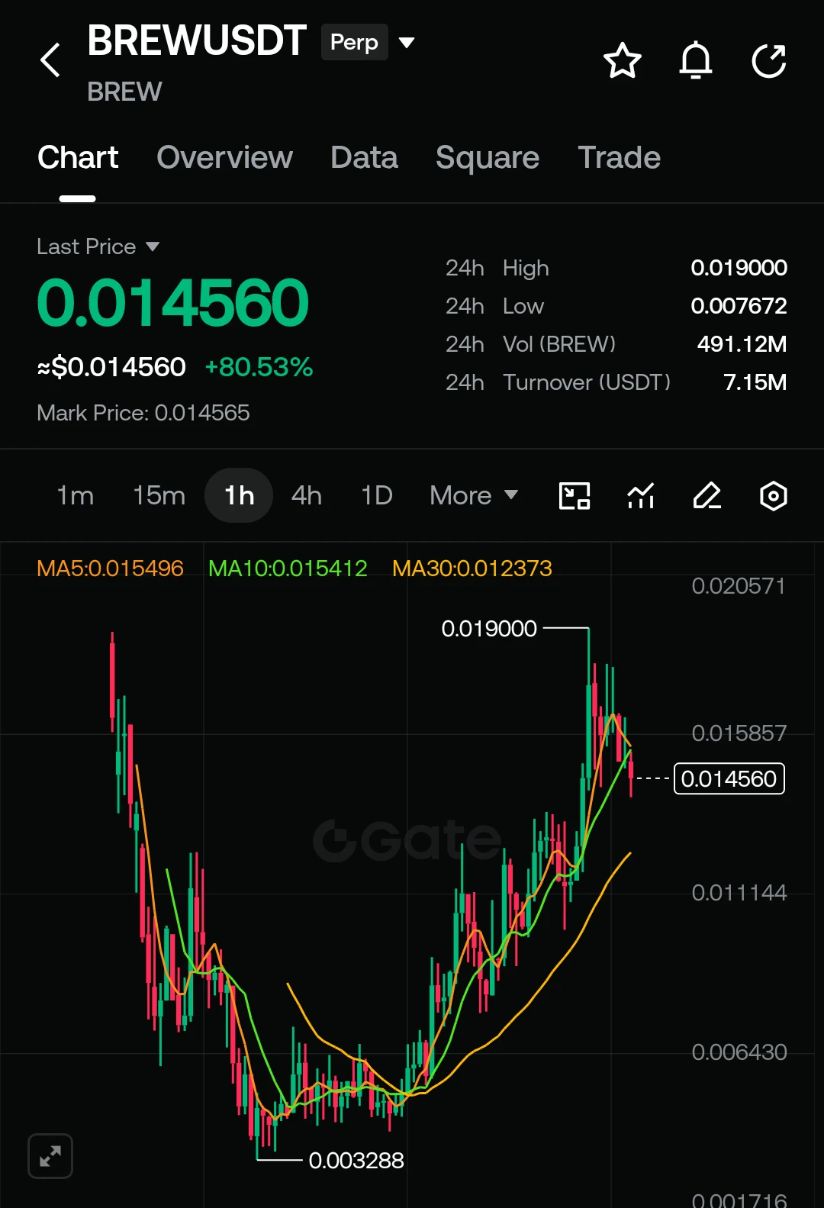824x1208 pixels.
Task: Tap the 0.015857 price axis label
Action: [x=739, y=733]
